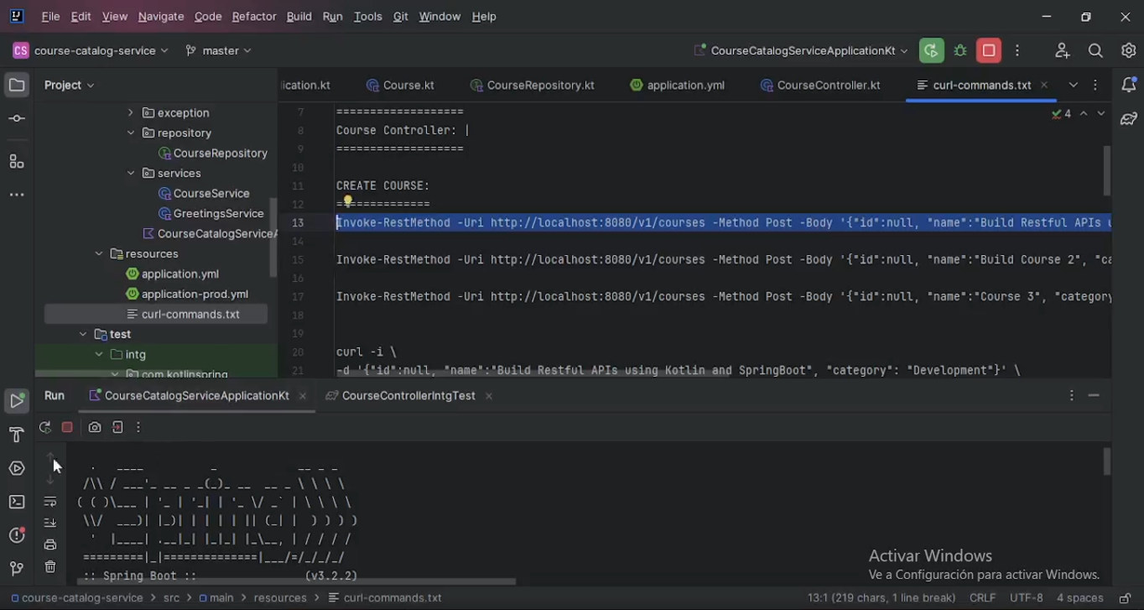Open the Git tool window

tap(16, 569)
